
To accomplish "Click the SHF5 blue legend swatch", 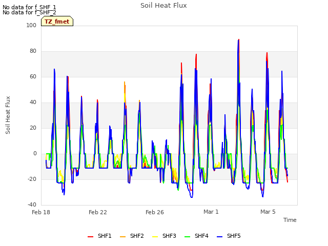I will [x=220, y=237].
